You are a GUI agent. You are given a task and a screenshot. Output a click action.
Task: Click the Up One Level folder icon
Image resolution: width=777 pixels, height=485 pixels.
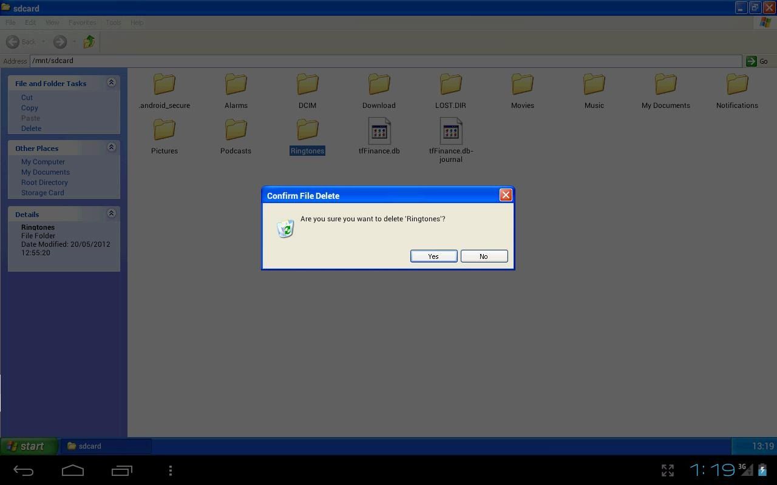pos(88,41)
